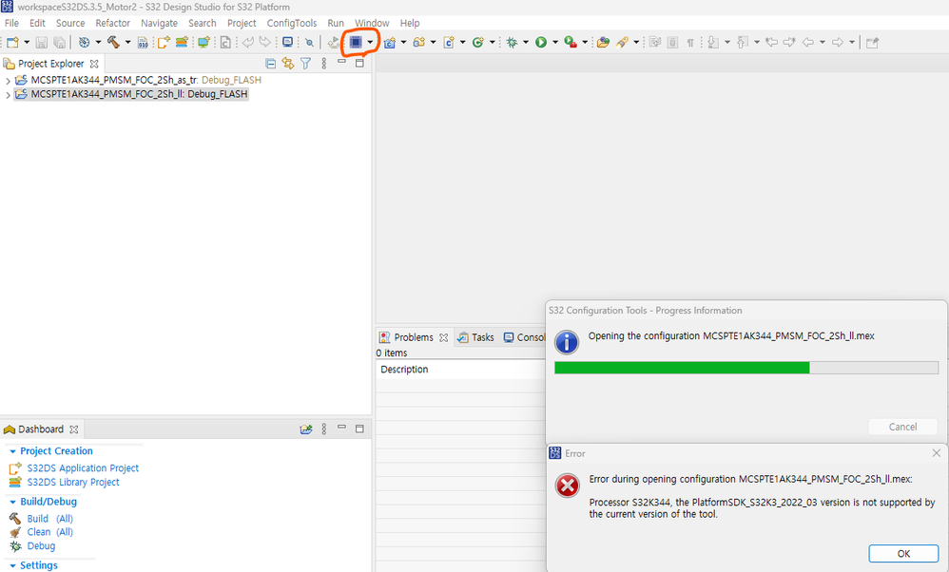
Task: Click the Clean (All) dashboard link
Action: pos(49,532)
